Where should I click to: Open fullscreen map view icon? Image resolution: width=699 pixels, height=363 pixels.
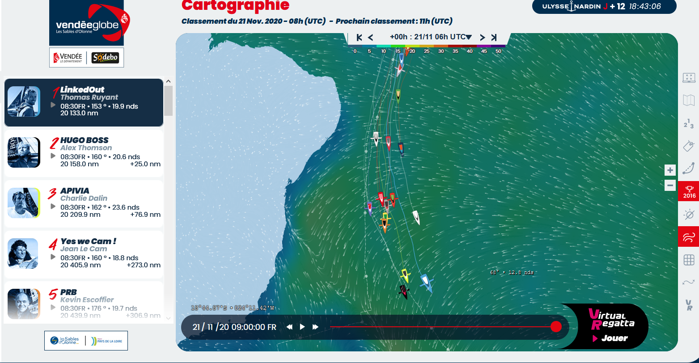coord(689,78)
